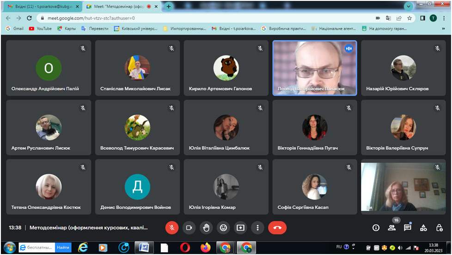Click the YouTube bookmark
Viewport: 452px width, 255px height.
40,28
